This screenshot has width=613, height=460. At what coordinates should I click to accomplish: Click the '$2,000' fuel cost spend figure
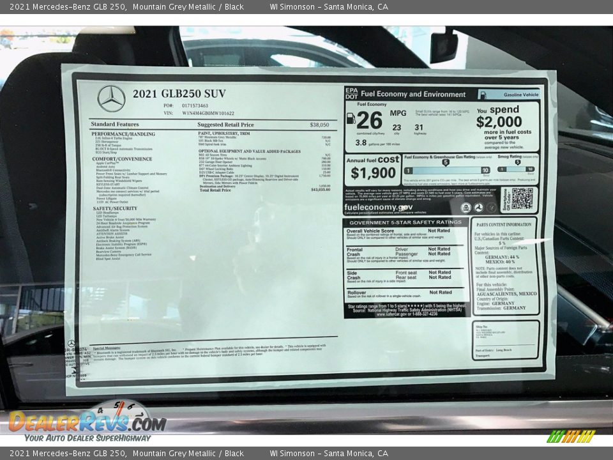[499, 121]
